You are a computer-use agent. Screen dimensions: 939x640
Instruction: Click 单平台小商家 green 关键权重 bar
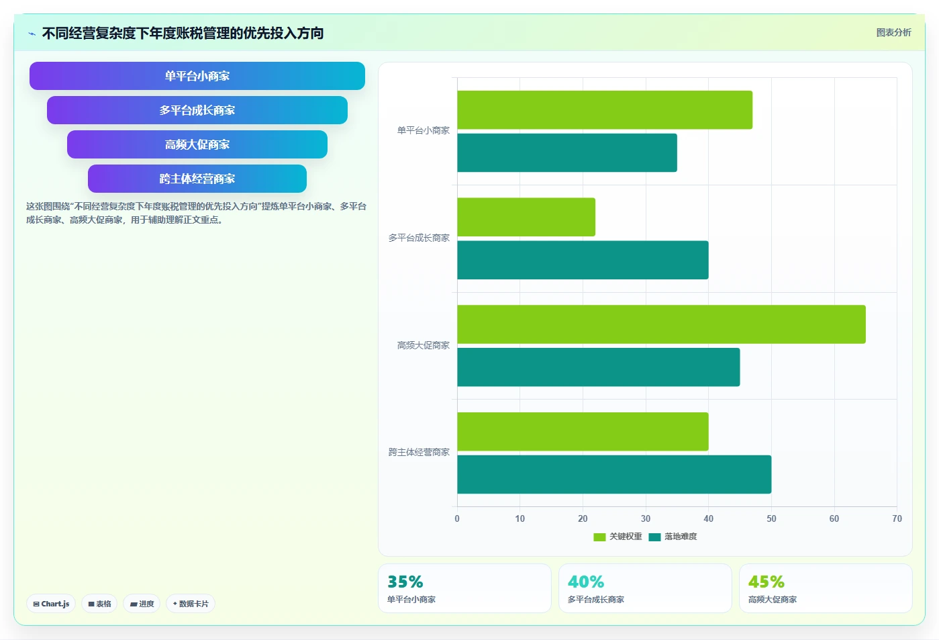pos(605,109)
